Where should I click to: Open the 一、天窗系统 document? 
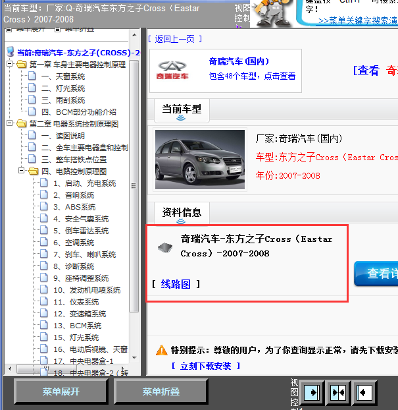(63, 76)
